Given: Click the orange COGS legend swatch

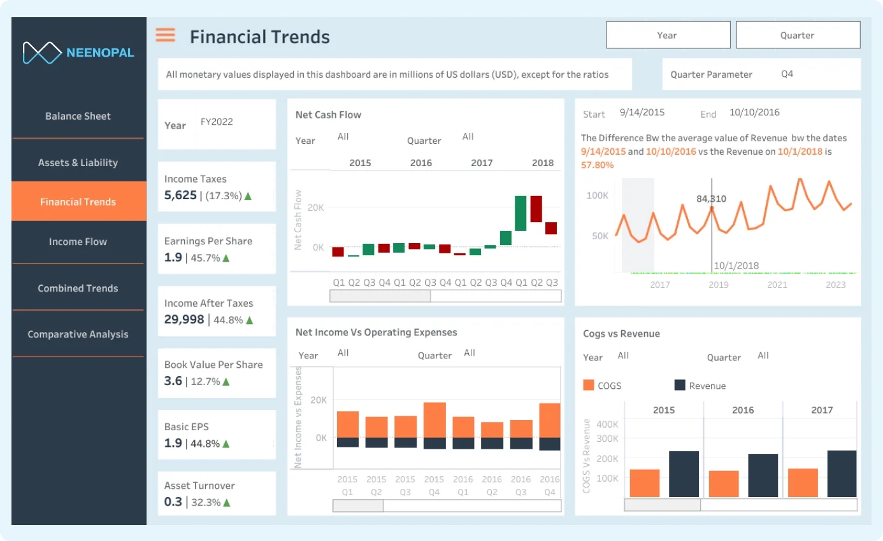Looking at the screenshot, I should click(588, 385).
